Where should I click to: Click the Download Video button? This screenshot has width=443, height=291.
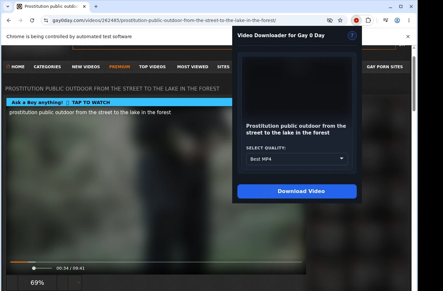coord(297,191)
